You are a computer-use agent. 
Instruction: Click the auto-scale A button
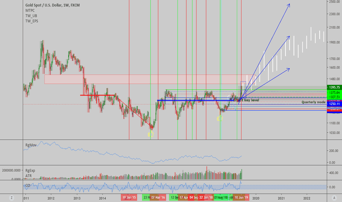click(334, 198)
